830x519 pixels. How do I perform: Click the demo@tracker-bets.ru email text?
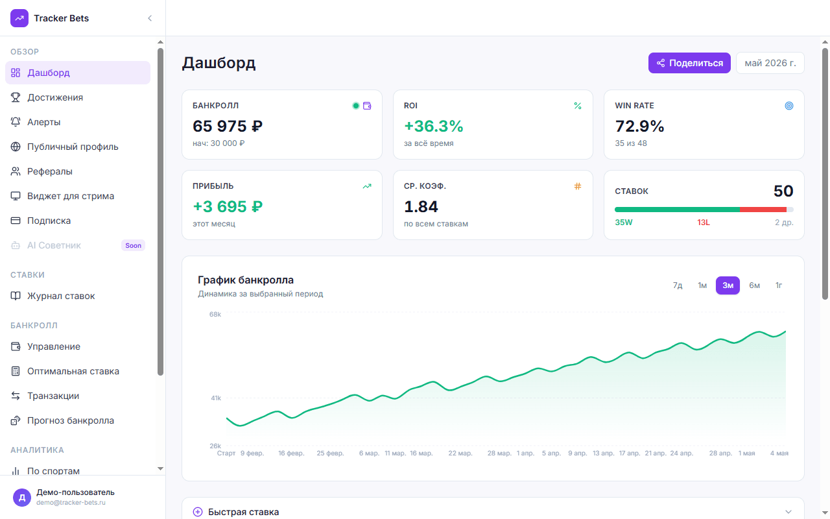pyautogui.click(x=71, y=503)
